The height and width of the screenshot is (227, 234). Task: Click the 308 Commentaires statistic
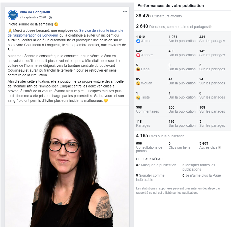(148, 110)
